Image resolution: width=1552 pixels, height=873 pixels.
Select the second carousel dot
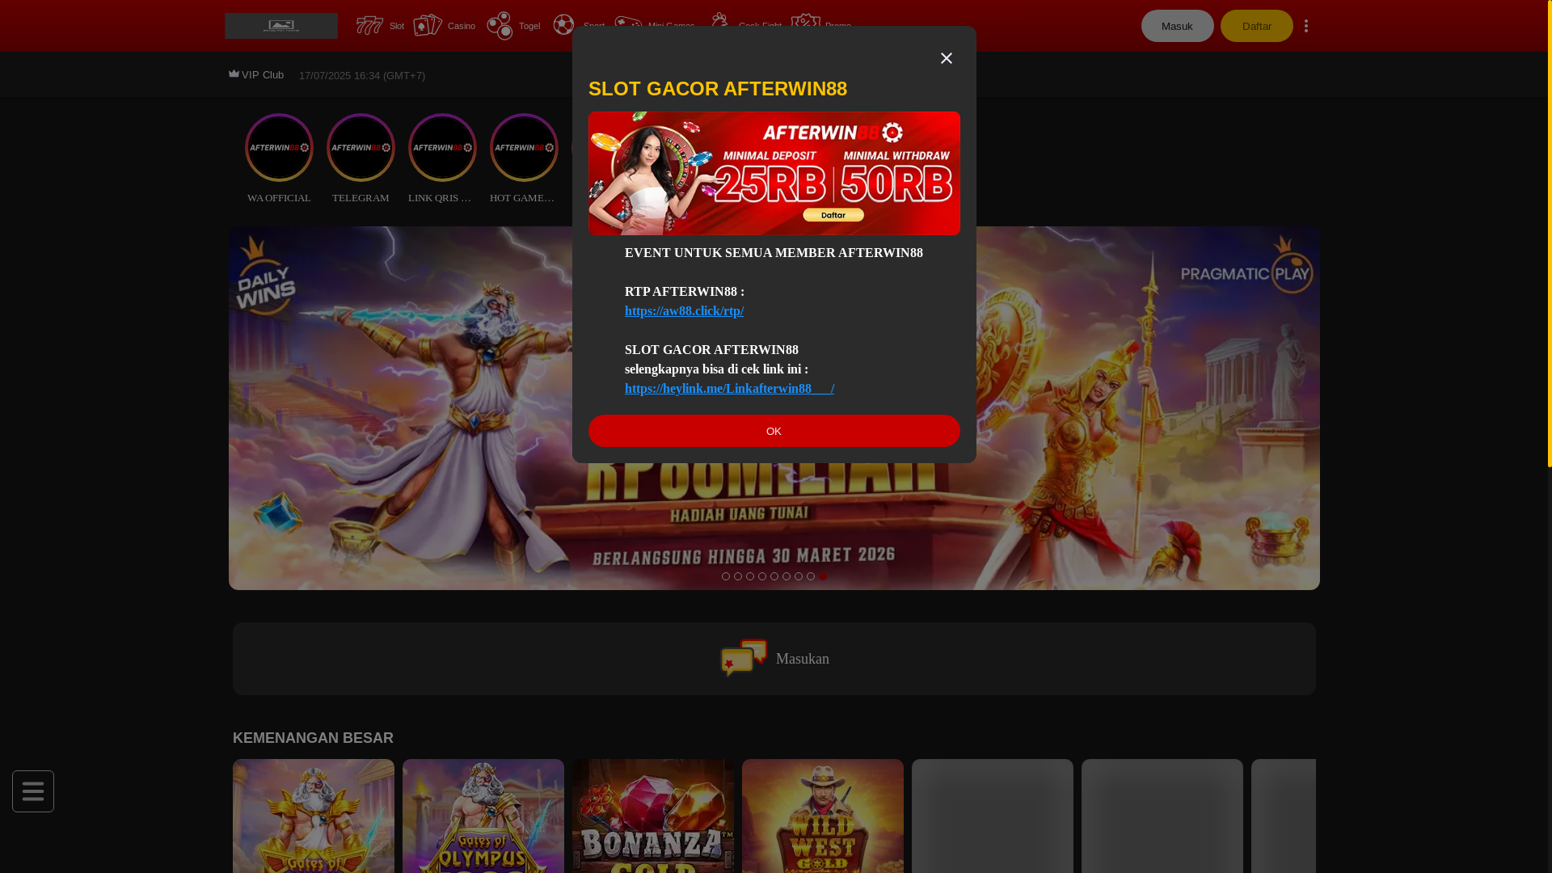tap(737, 576)
